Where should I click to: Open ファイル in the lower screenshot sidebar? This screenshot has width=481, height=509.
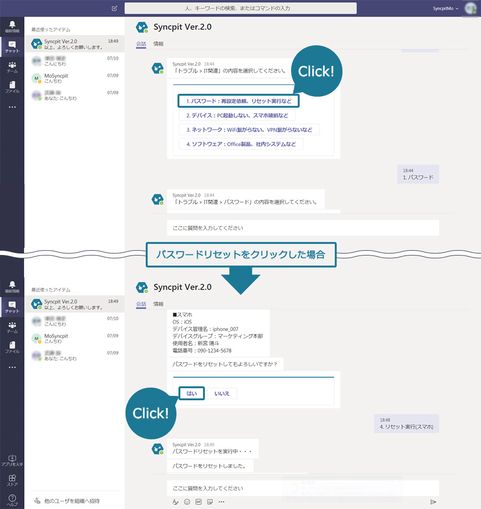coord(12,347)
